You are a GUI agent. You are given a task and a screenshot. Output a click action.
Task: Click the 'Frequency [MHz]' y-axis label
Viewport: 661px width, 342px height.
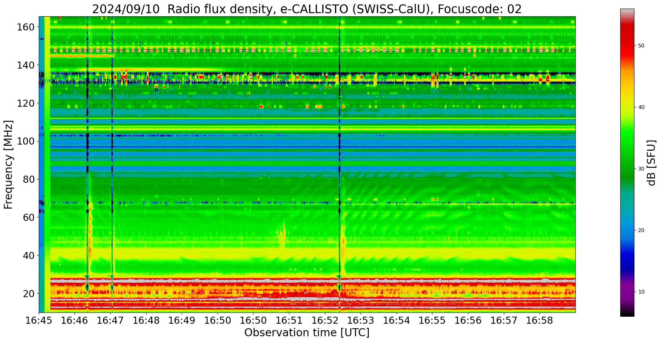pyautogui.click(x=8, y=165)
